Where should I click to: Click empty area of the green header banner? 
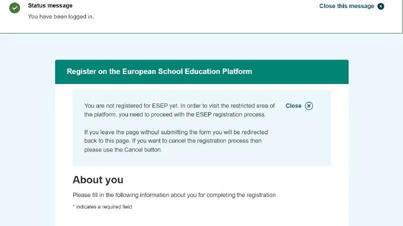301,71
